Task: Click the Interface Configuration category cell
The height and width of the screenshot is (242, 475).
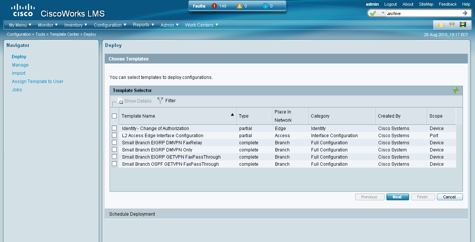Action: (334, 136)
